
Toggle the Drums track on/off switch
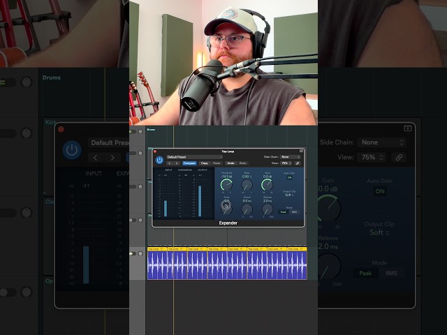click(x=133, y=132)
